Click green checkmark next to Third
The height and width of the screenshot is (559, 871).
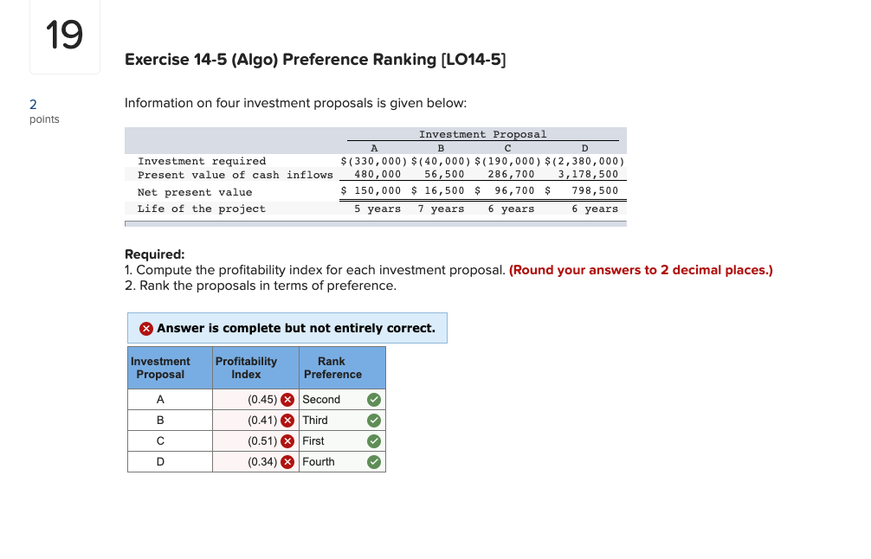coord(374,421)
